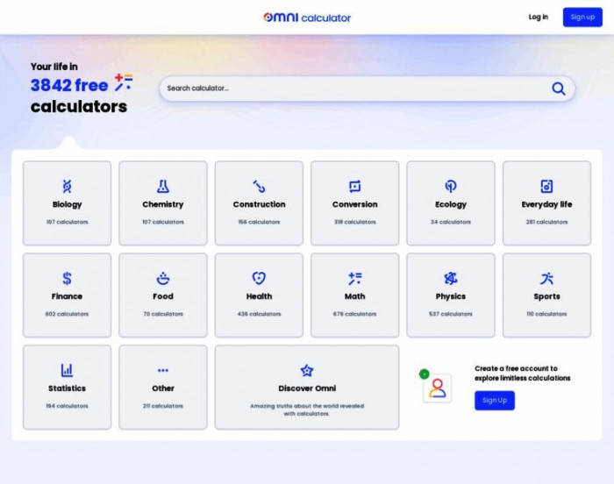Click the Discover Omni star icon
The image size is (614, 484).
[x=307, y=370]
